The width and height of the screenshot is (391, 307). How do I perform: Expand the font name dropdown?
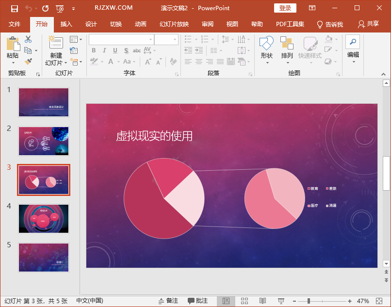150,39
